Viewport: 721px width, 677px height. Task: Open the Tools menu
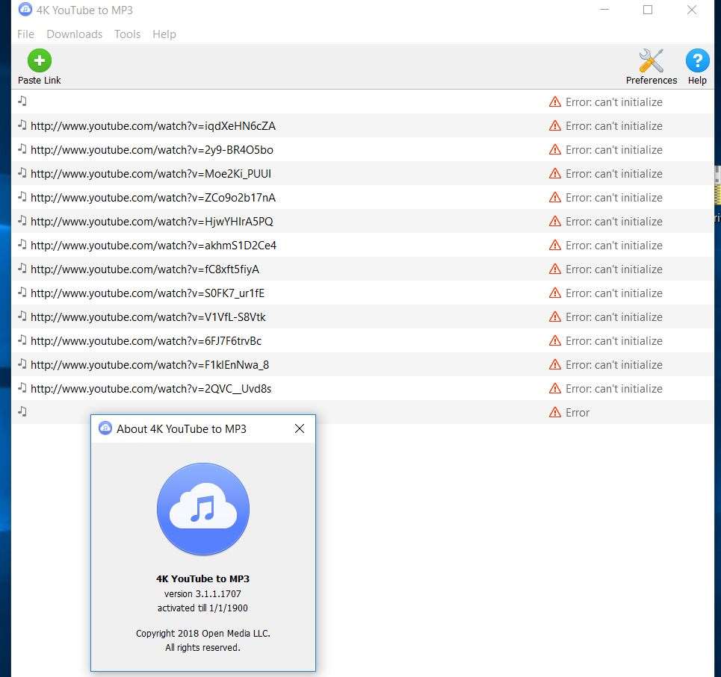pyautogui.click(x=127, y=34)
